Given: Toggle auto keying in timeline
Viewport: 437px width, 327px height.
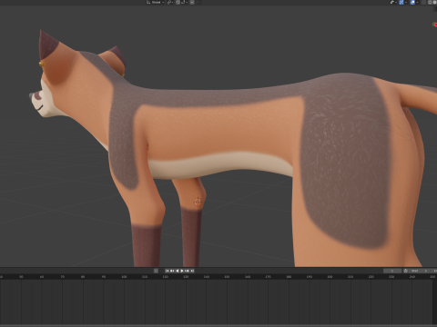Looking at the screenshot, I should [x=156, y=271].
